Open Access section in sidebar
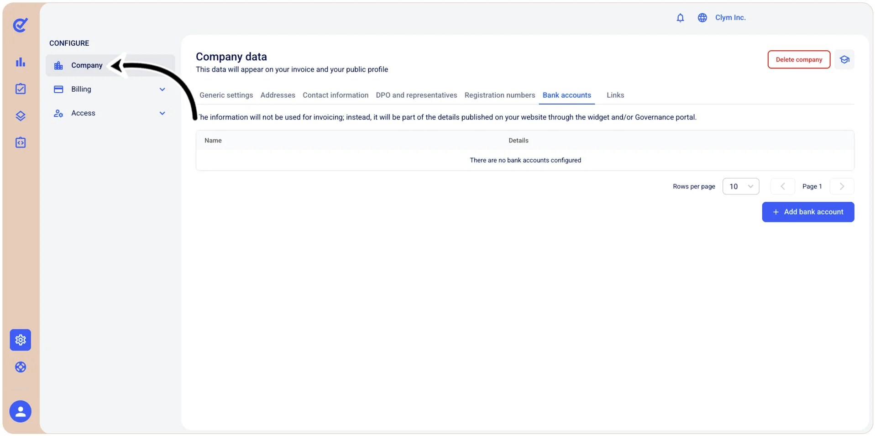This screenshot has height=436, width=875. click(110, 113)
